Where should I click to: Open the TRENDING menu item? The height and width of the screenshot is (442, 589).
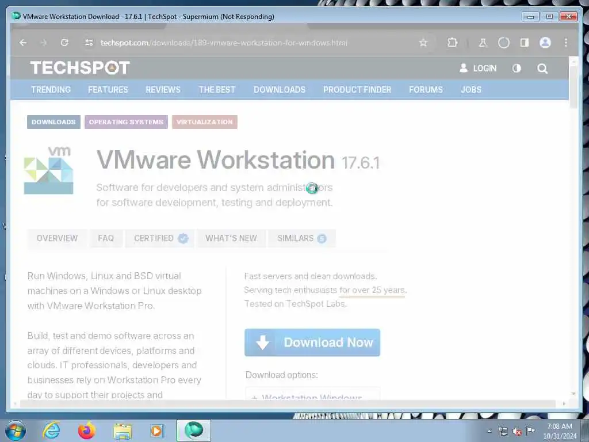(51, 90)
